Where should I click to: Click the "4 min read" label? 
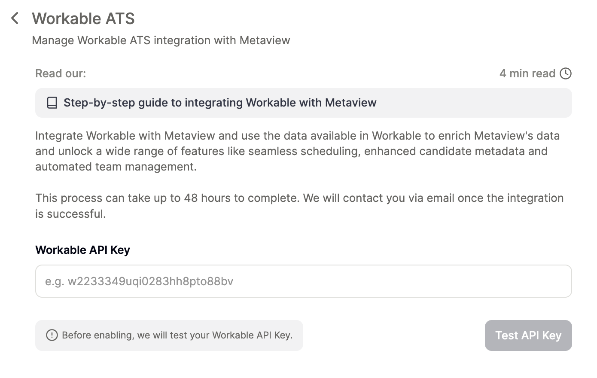[527, 73]
